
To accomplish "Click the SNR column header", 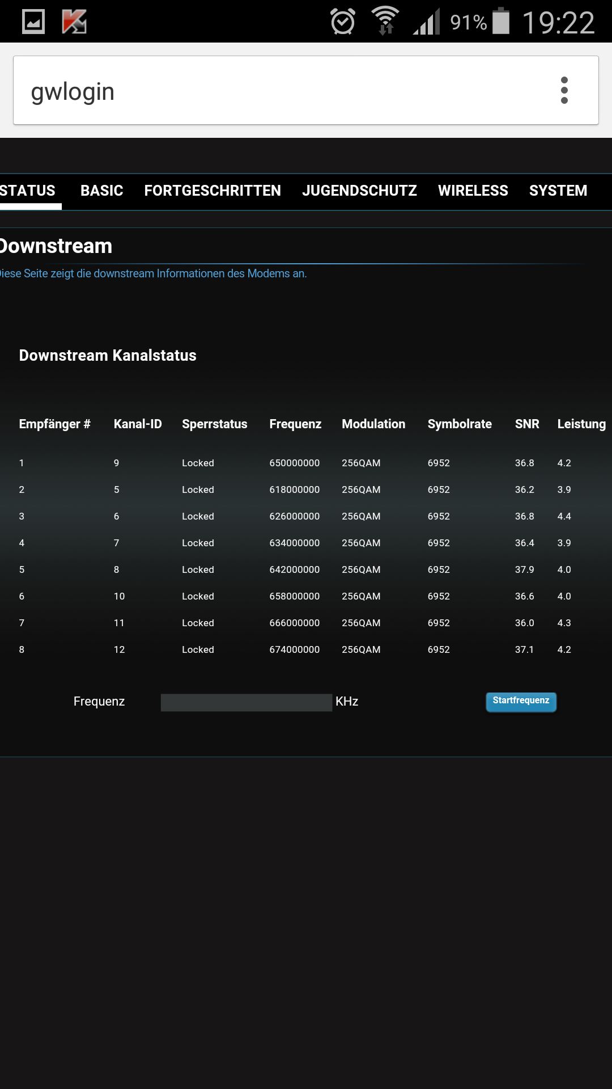I will [x=527, y=424].
